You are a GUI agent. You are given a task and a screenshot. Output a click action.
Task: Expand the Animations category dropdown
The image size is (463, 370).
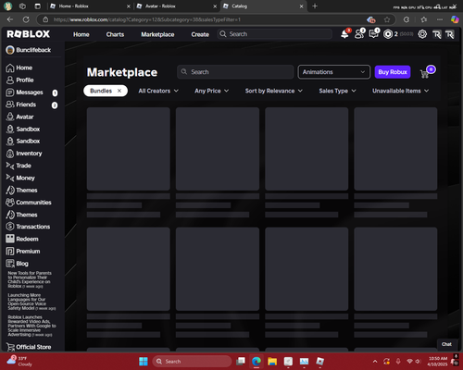[x=334, y=72]
